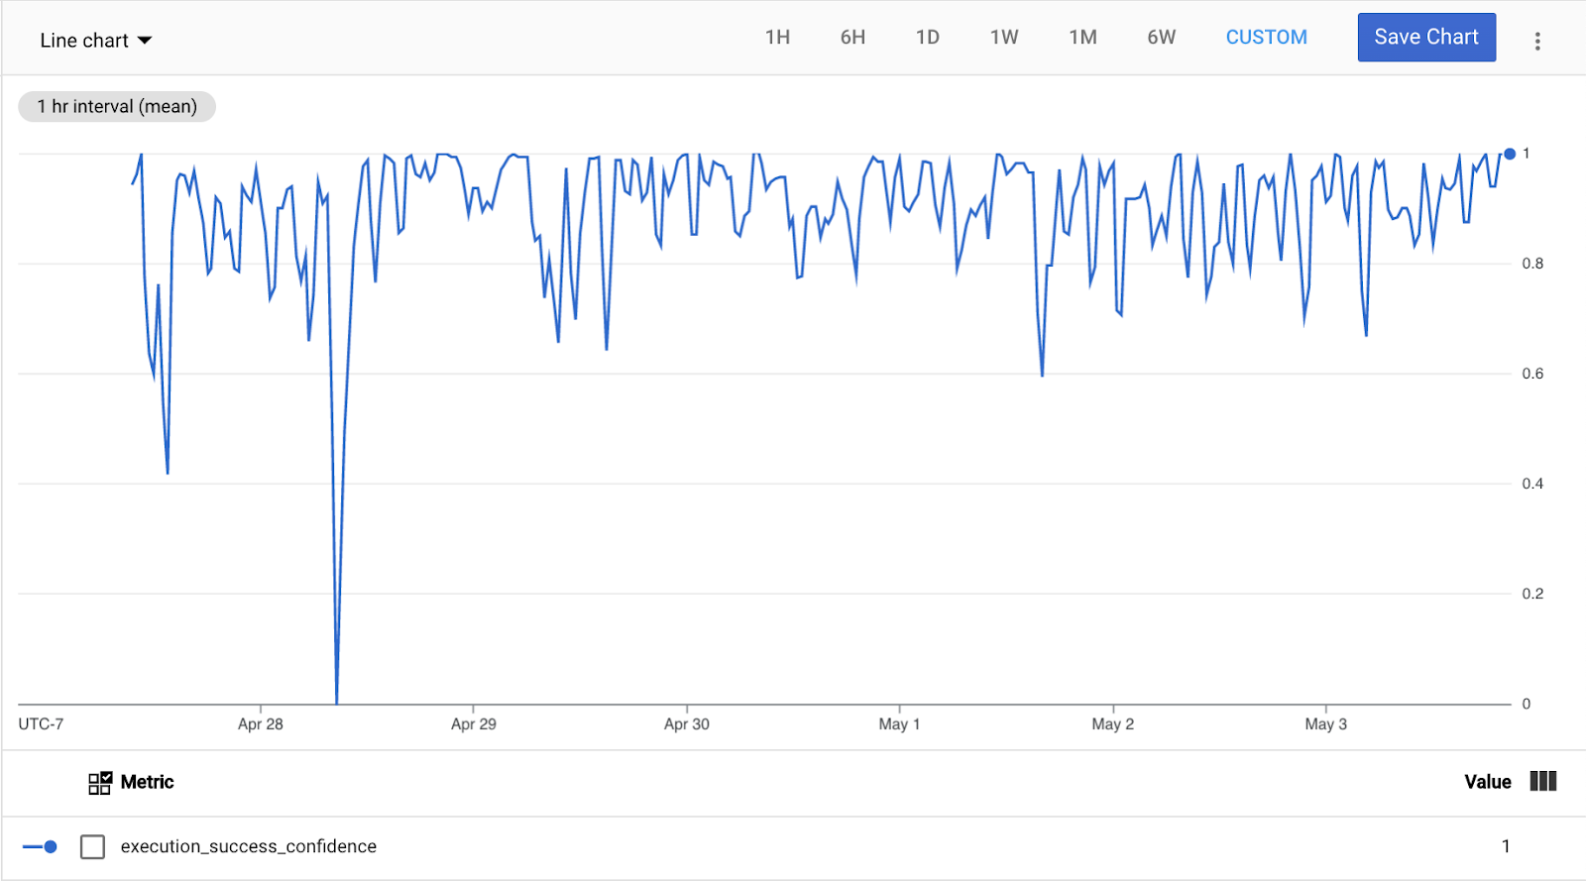Open the Line chart type dropdown
This screenshot has height=881, width=1586.
(x=96, y=41)
